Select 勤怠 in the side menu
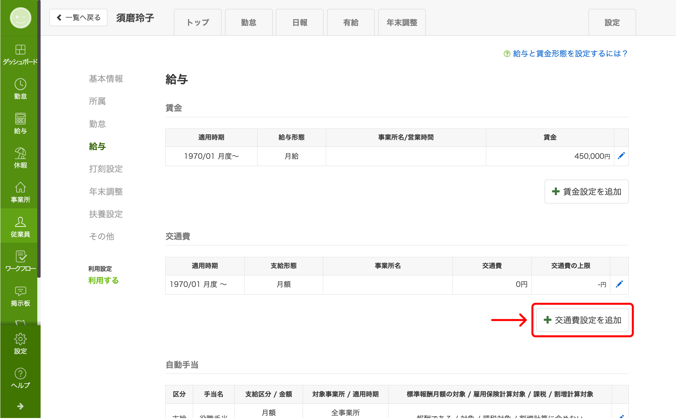 pos(97,124)
